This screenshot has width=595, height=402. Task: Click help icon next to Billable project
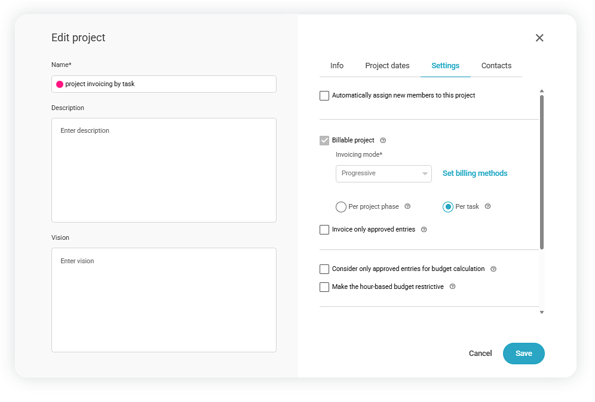coord(383,141)
